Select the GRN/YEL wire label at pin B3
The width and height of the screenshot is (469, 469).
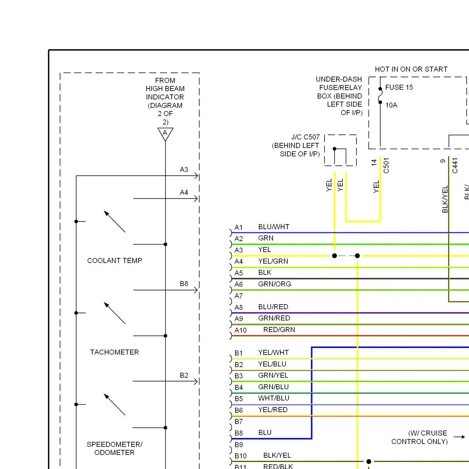pyautogui.click(x=273, y=376)
